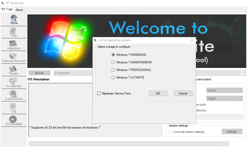Open the Customization sidebar item
The image size is (247, 147).
click(x=14, y=95)
